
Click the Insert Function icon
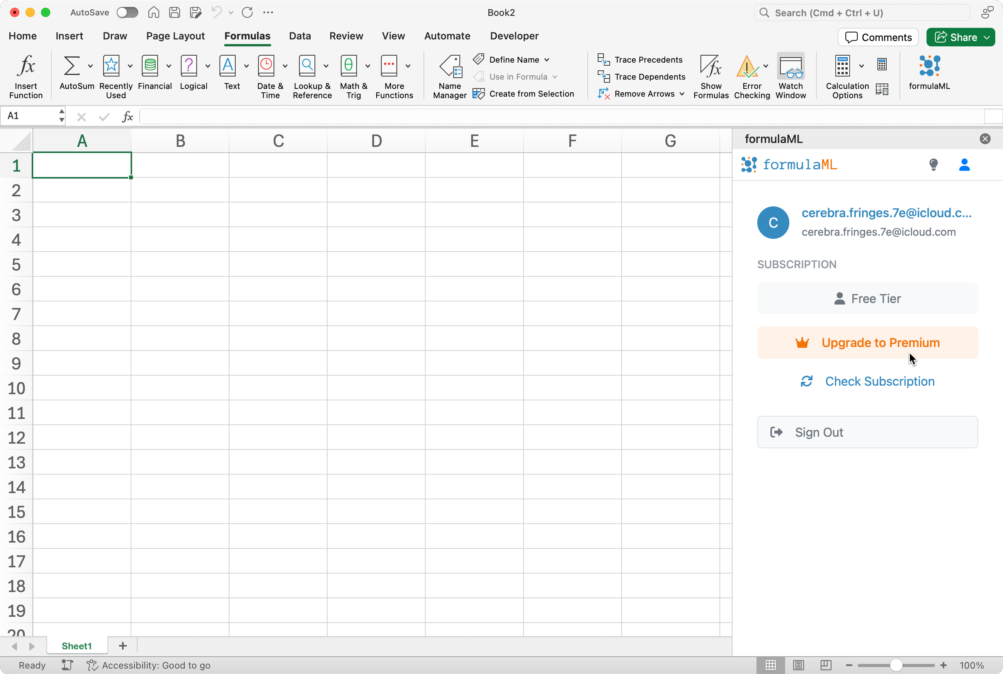click(26, 66)
